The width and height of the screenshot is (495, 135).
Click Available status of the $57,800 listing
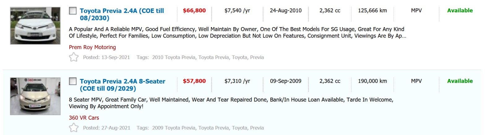click(460, 81)
